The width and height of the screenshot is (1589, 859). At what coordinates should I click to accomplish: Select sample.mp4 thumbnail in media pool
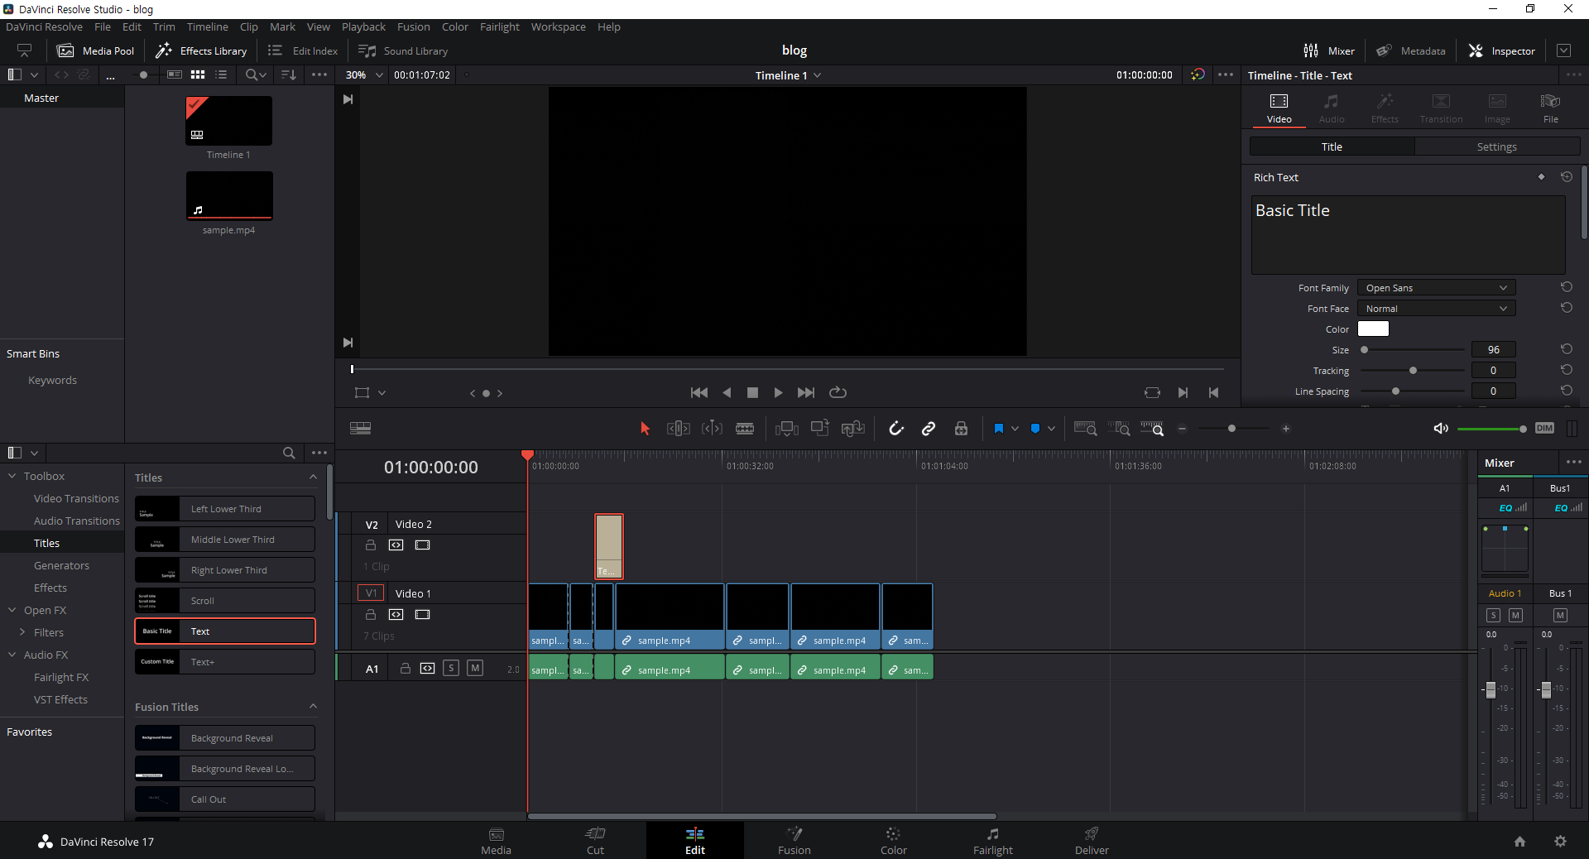point(228,195)
